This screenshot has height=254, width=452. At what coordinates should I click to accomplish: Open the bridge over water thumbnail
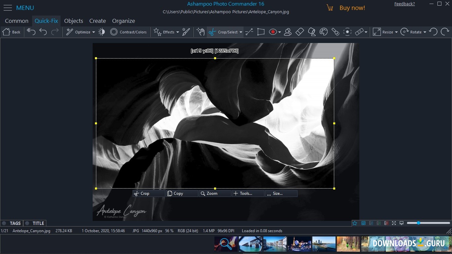(x=250, y=244)
